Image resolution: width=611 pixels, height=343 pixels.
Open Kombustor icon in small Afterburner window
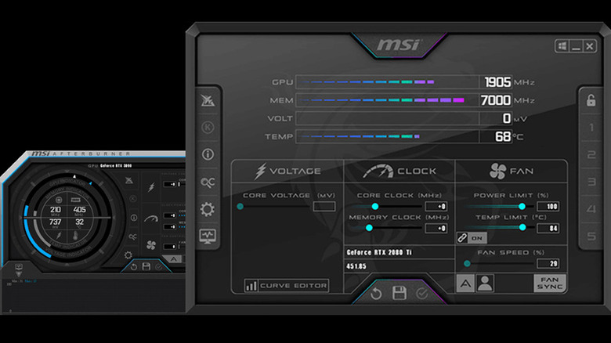tap(129, 180)
